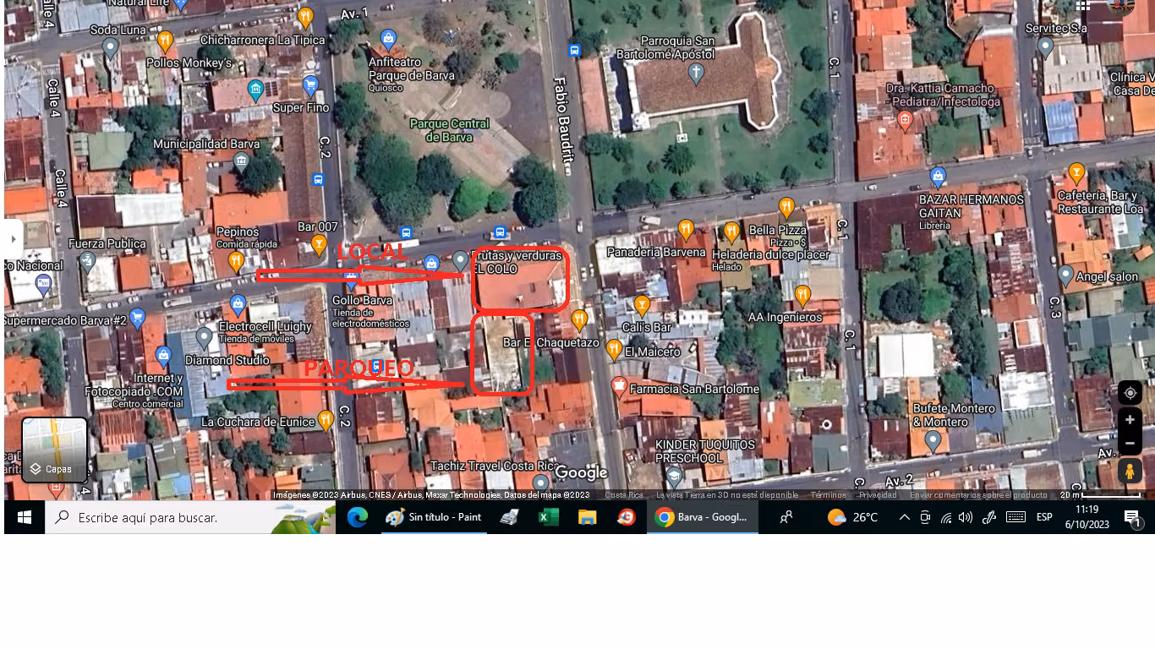This screenshot has width=1155, height=649.
Task: Click the KINDER TUQUITOS PRESCHOOL label
Action: (705, 451)
